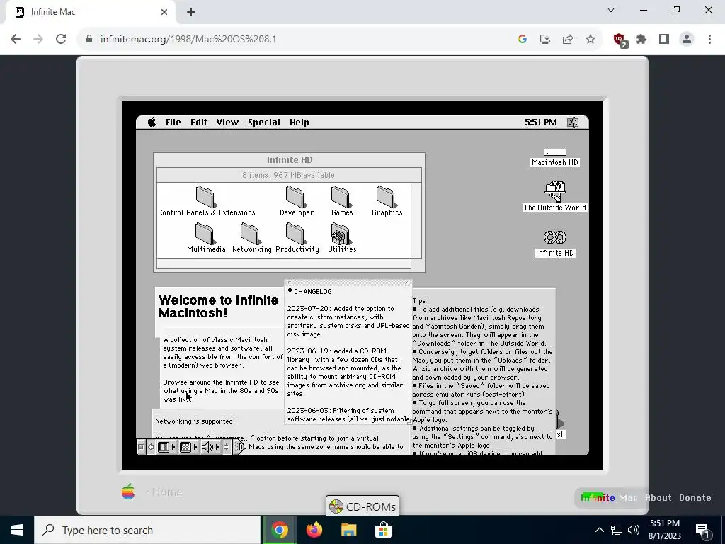Click the Control Strip right scroll arrow

pos(227,447)
